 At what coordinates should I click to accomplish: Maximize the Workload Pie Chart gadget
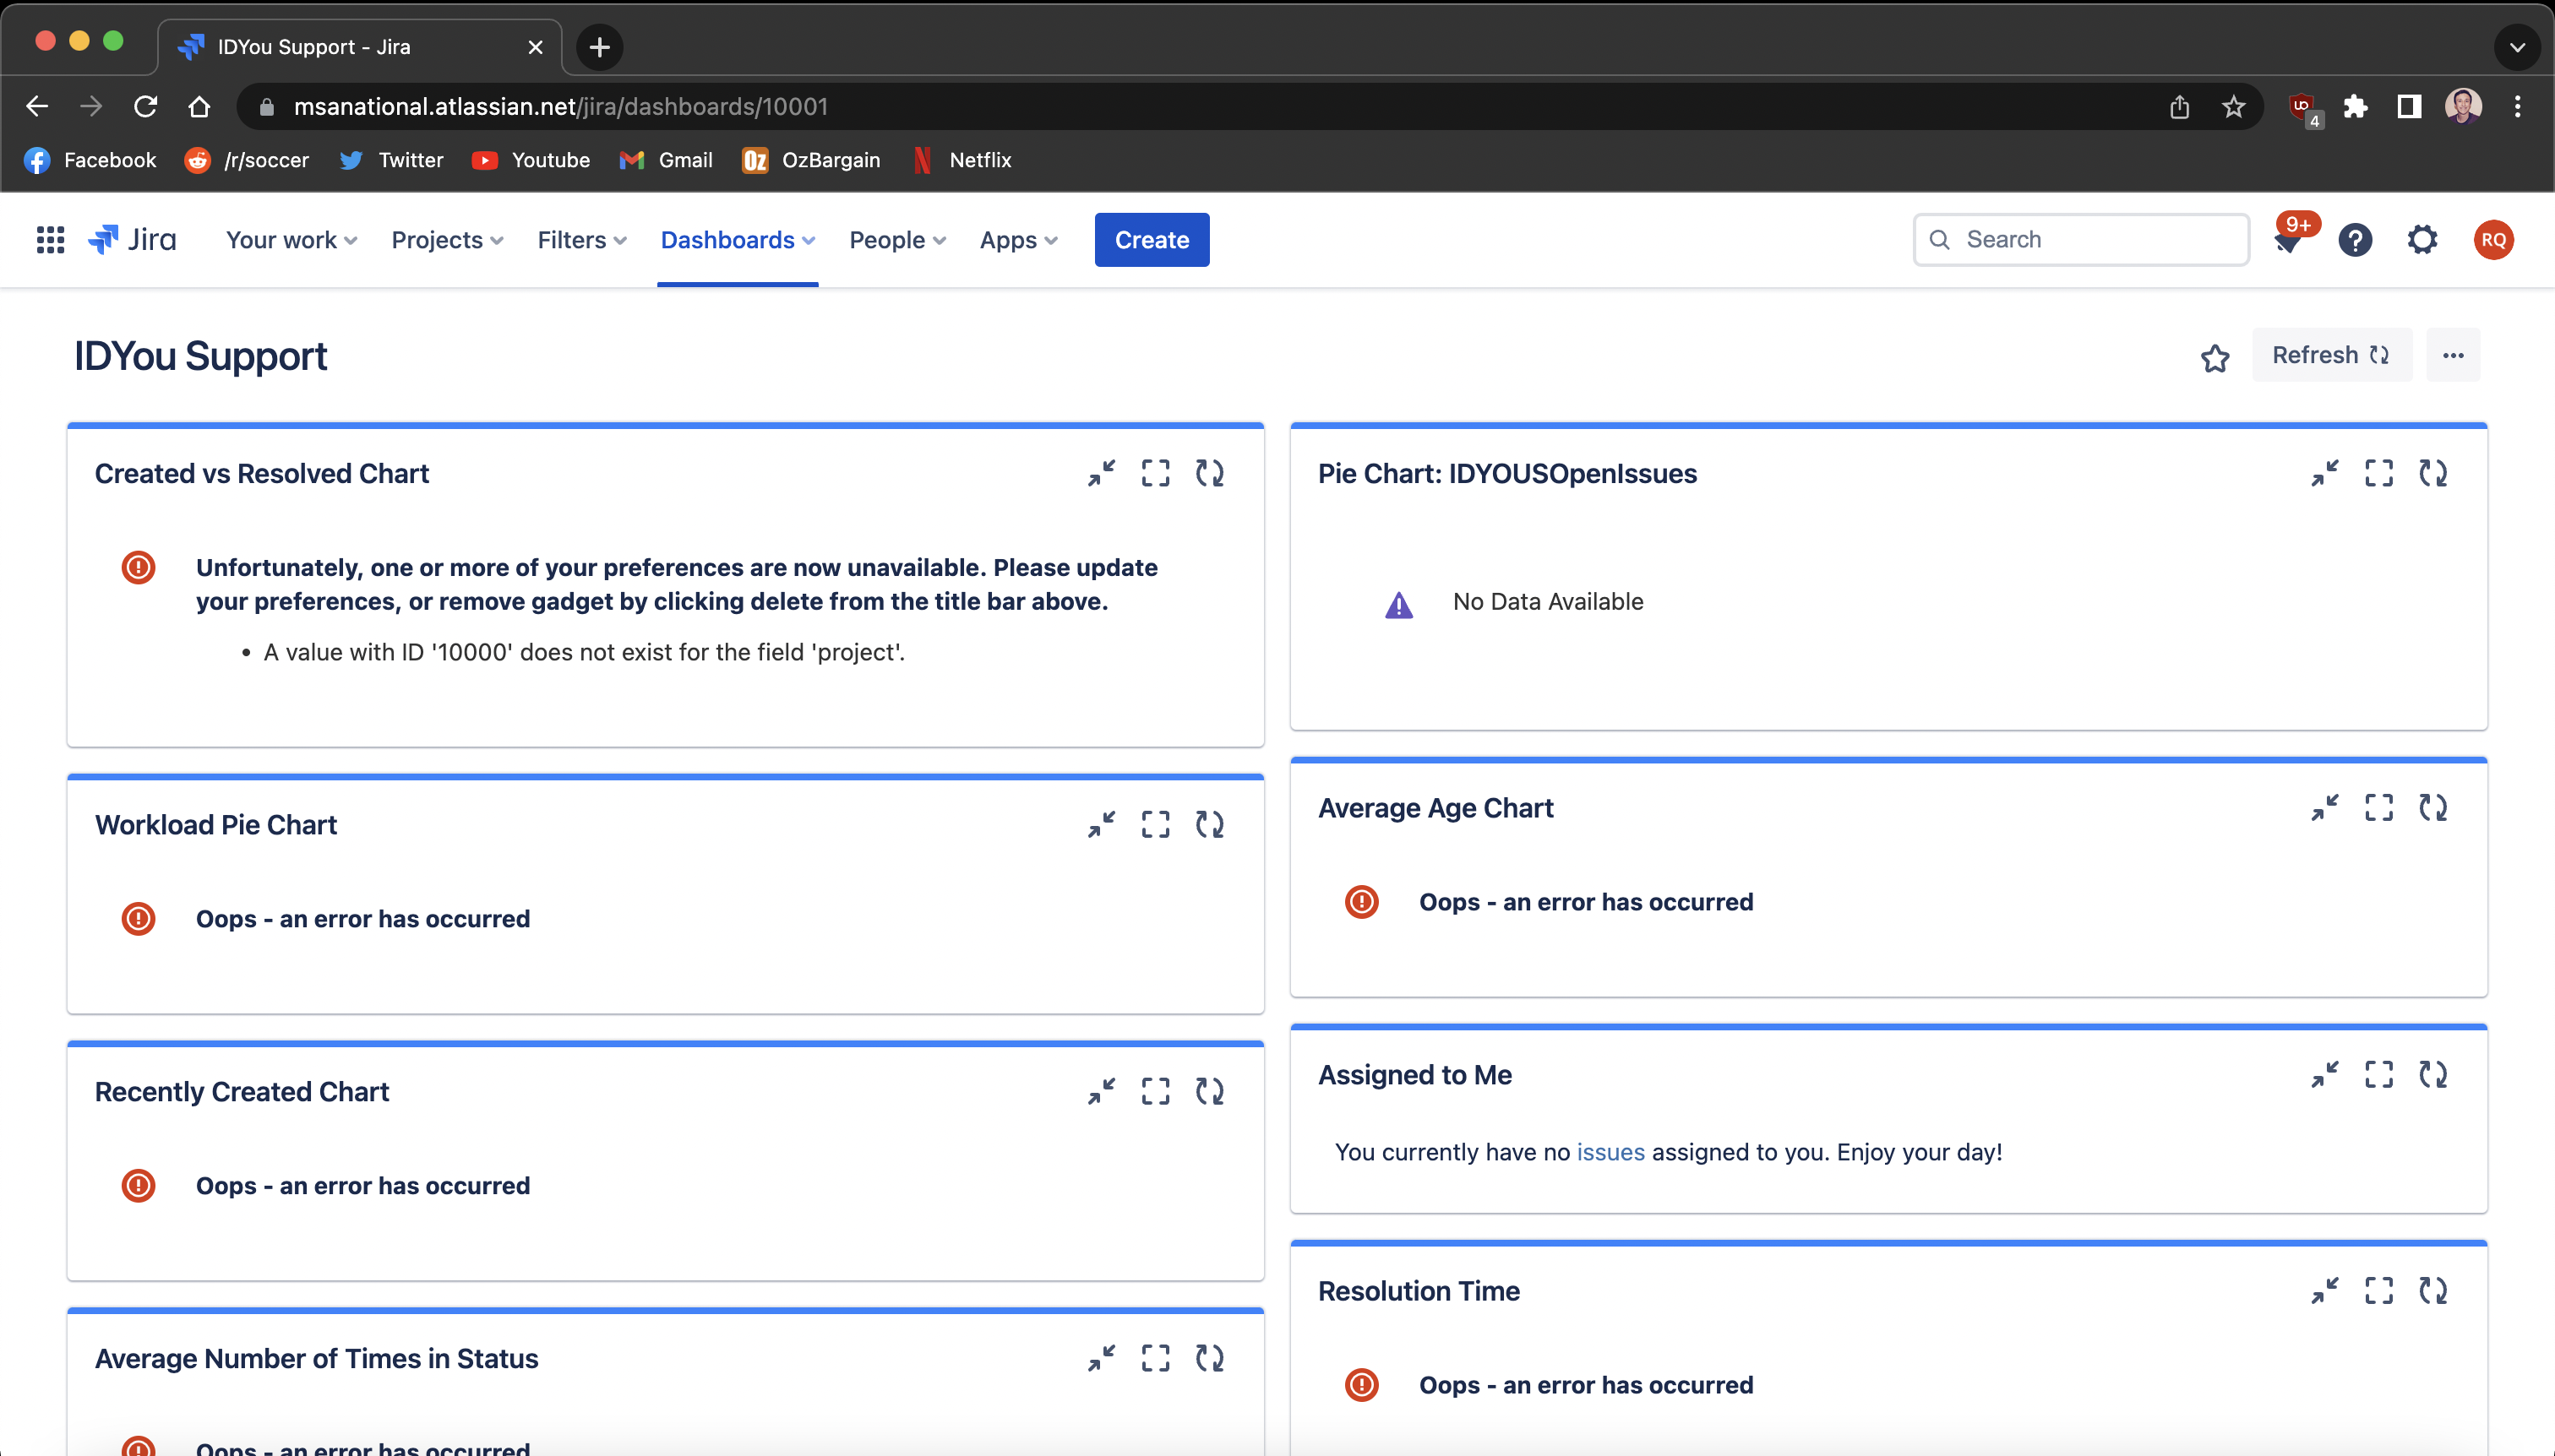coord(1156,824)
